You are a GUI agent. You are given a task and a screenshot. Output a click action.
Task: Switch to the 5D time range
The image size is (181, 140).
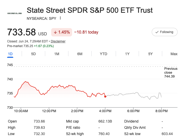(x=33, y=54)
